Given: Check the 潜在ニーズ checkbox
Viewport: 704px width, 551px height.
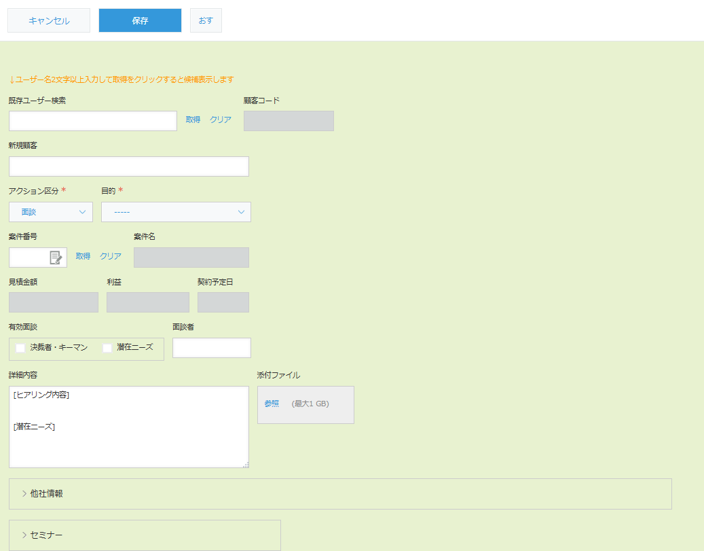Looking at the screenshot, I should (x=107, y=348).
